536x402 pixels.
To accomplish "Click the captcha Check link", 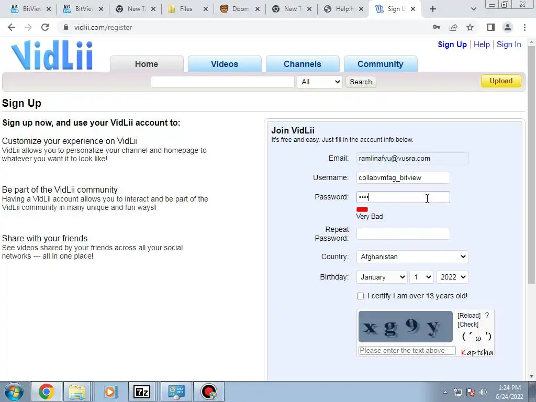I will coord(468,325).
